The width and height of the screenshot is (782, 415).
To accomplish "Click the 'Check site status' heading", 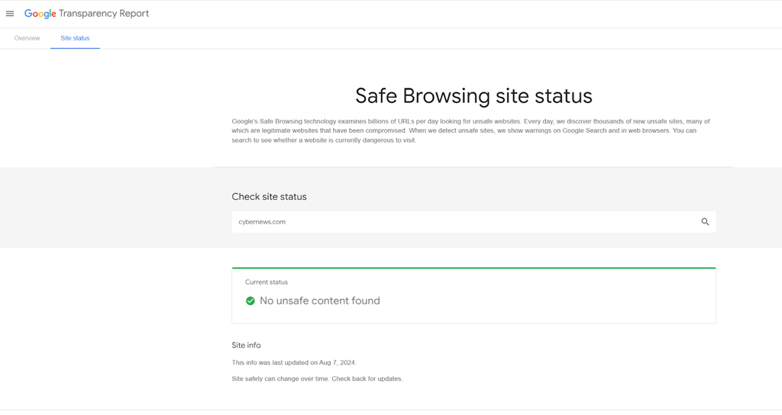I will [x=269, y=197].
